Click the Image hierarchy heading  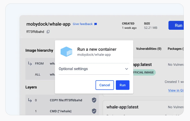click(39, 50)
